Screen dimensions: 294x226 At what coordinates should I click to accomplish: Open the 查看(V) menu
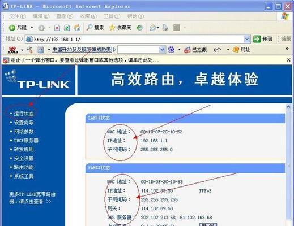tap(65, 16)
